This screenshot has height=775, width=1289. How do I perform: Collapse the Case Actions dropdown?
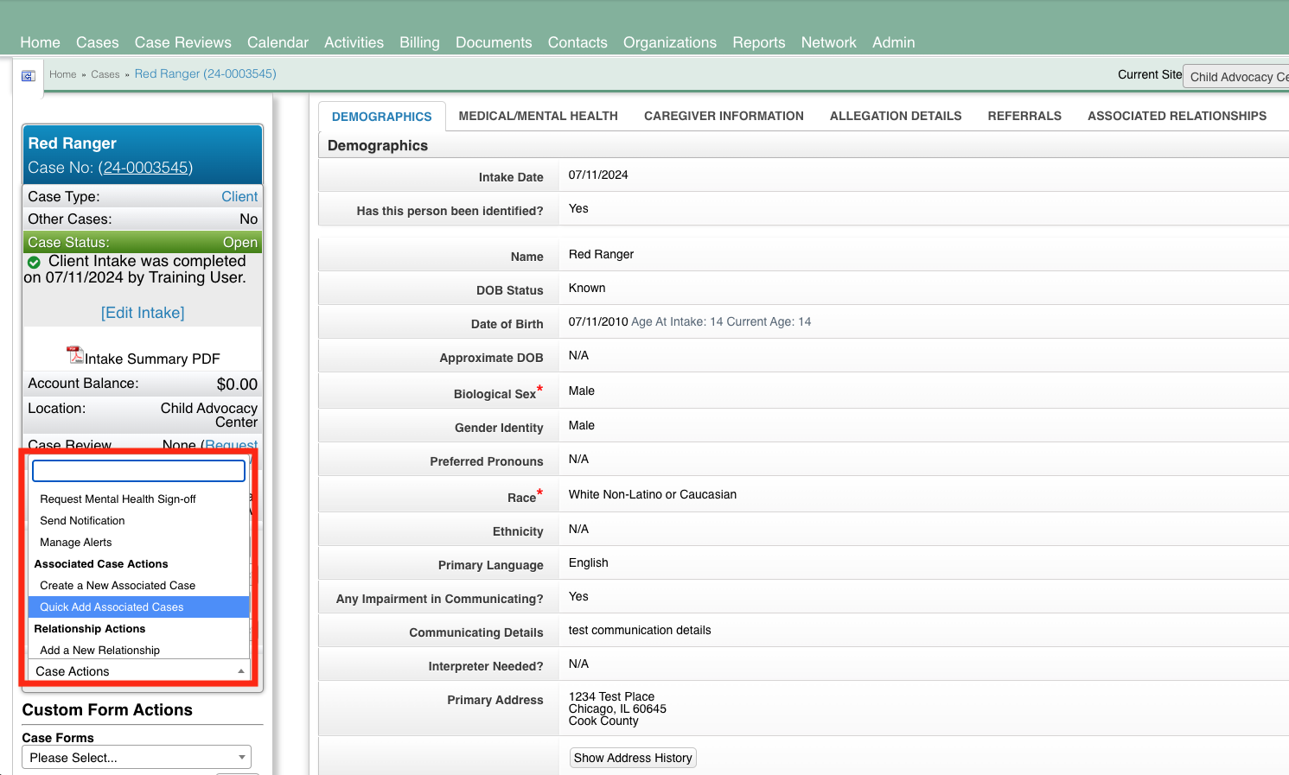pos(139,671)
